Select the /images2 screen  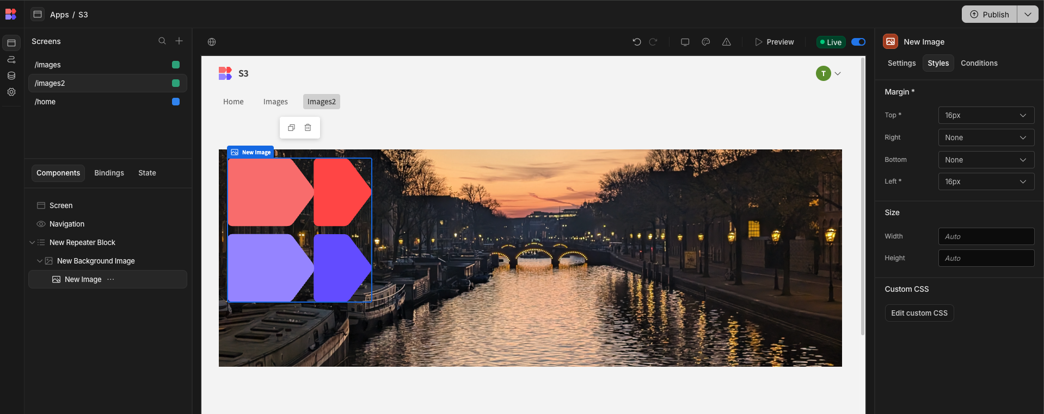click(108, 83)
